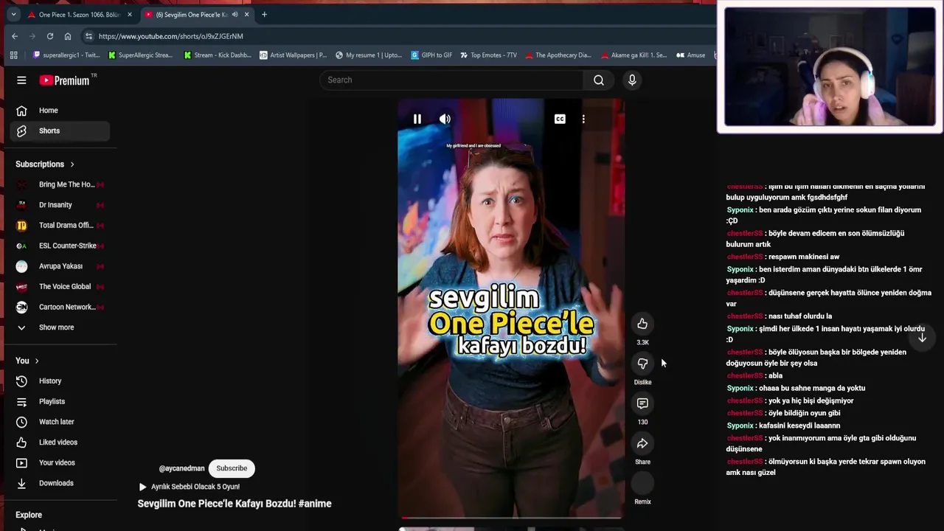The image size is (944, 531).
Task: Open ESL Counter-Strike subscription
Action: [60, 246]
